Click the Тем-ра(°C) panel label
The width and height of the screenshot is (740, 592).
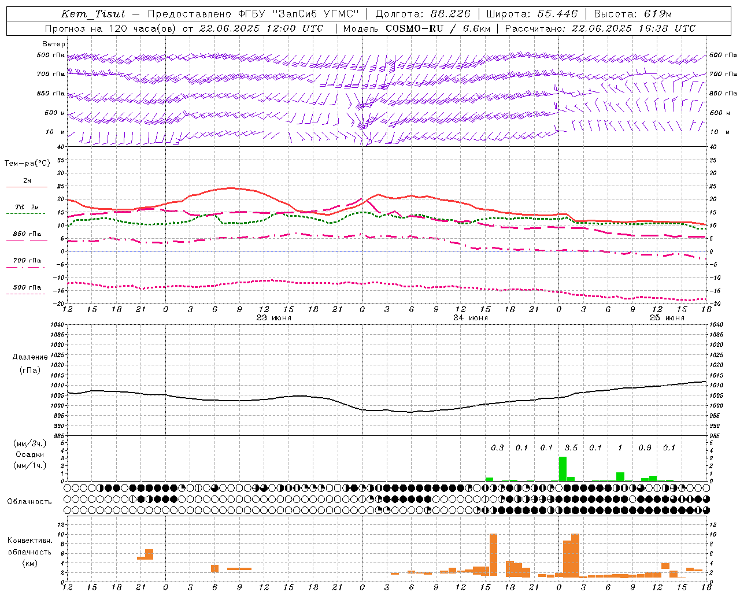tap(27, 163)
